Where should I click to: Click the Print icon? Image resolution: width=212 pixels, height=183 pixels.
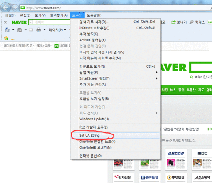click(39, 30)
